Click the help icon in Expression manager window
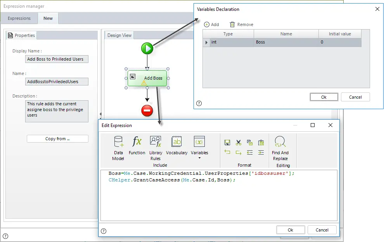The image size is (384, 242). click(5, 236)
